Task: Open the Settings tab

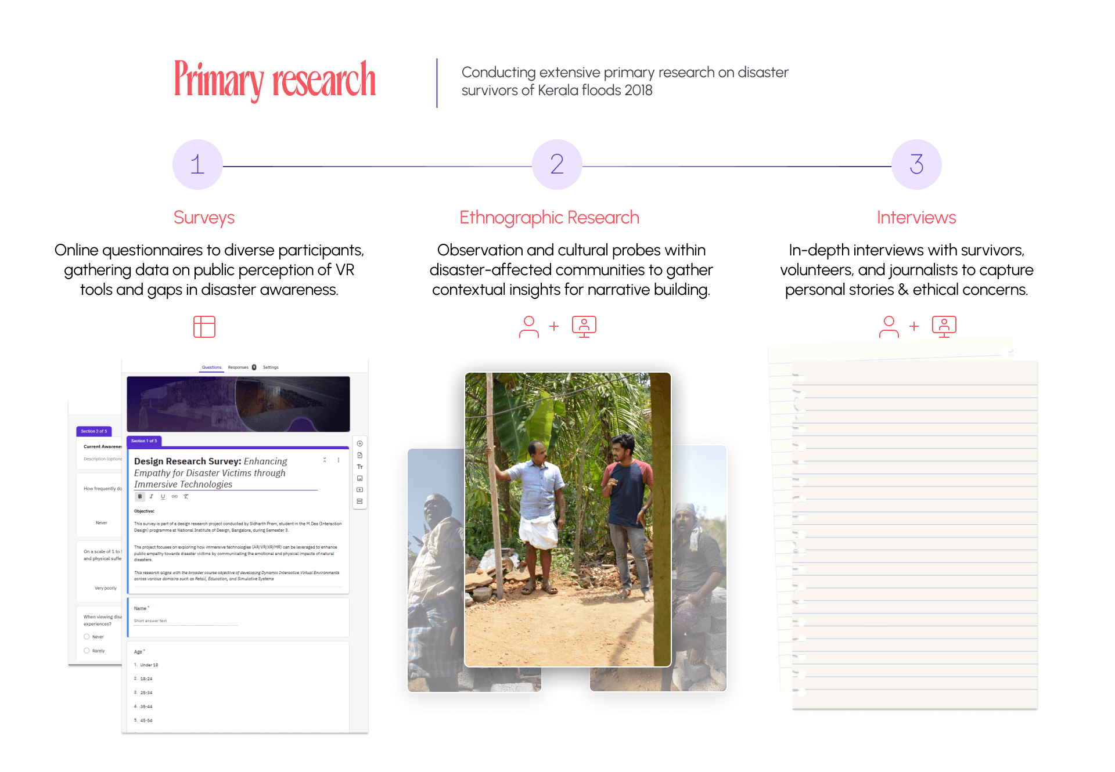Action: pos(271,367)
